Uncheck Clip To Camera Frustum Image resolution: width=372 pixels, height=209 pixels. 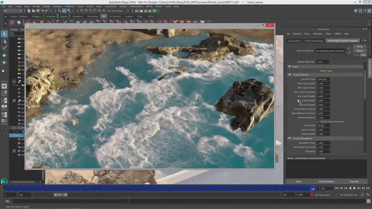pos(318,122)
